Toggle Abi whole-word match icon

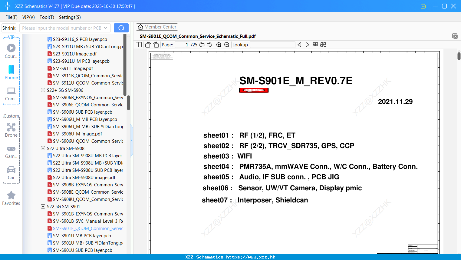pyautogui.click(x=315, y=45)
